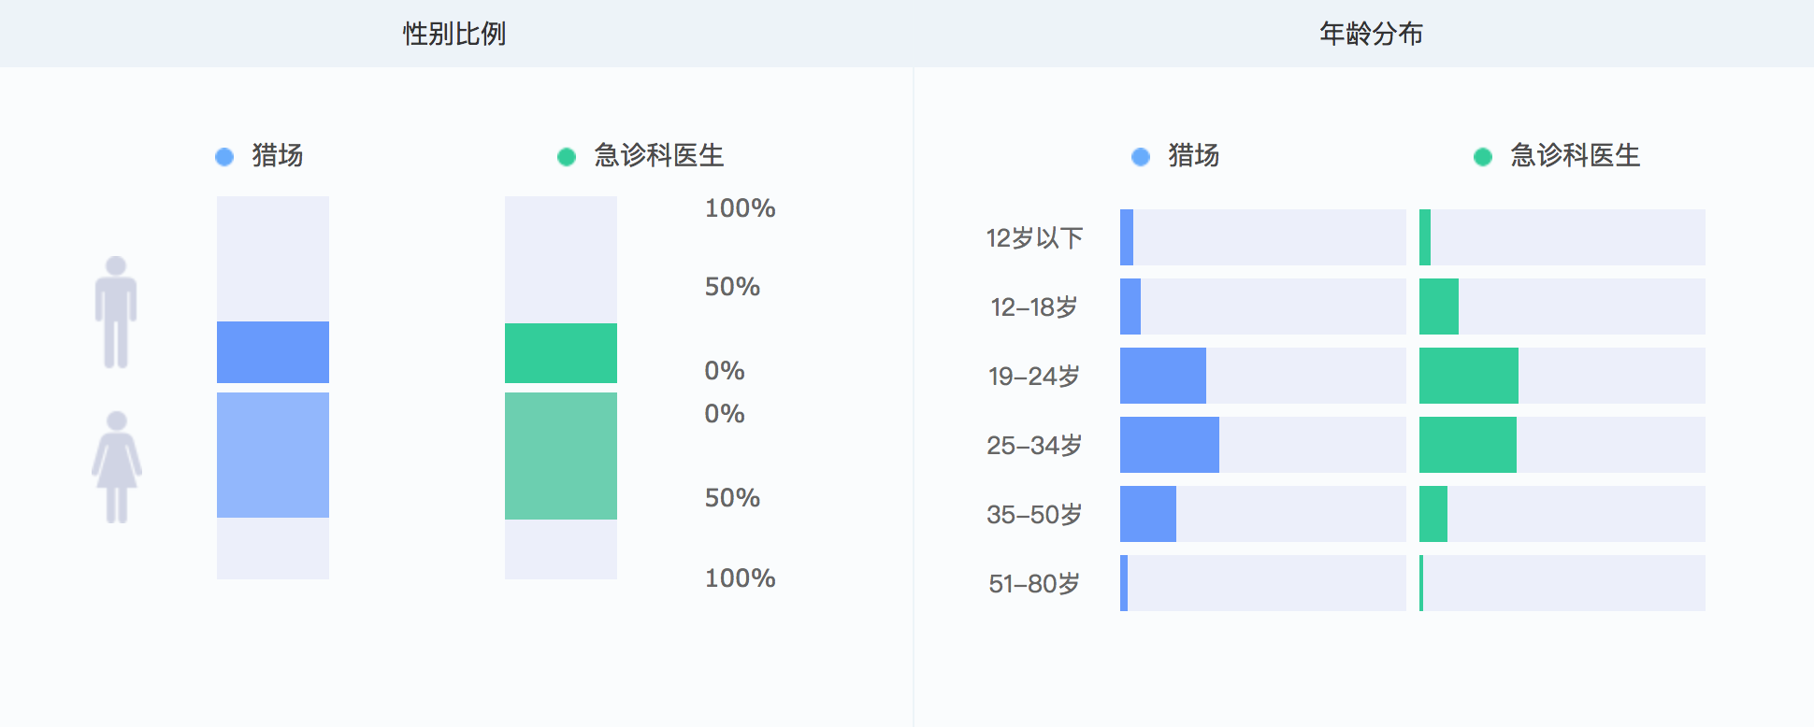Click the male figure icon

click(x=116, y=312)
